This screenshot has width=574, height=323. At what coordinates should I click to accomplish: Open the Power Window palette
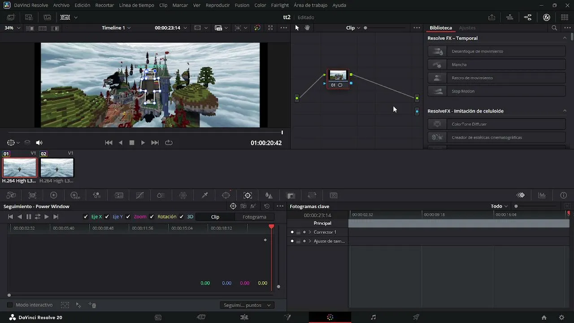tap(226, 195)
